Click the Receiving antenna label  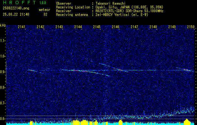72,15
